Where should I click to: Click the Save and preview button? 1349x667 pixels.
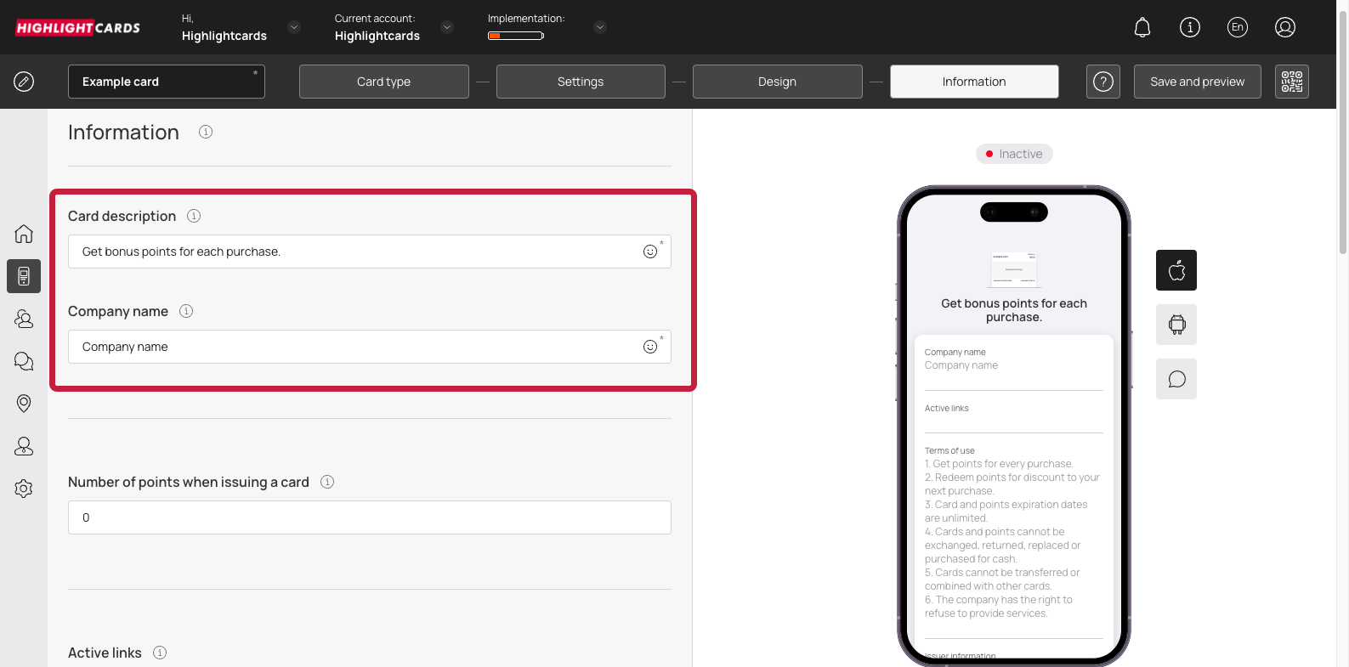(1197, 82)
